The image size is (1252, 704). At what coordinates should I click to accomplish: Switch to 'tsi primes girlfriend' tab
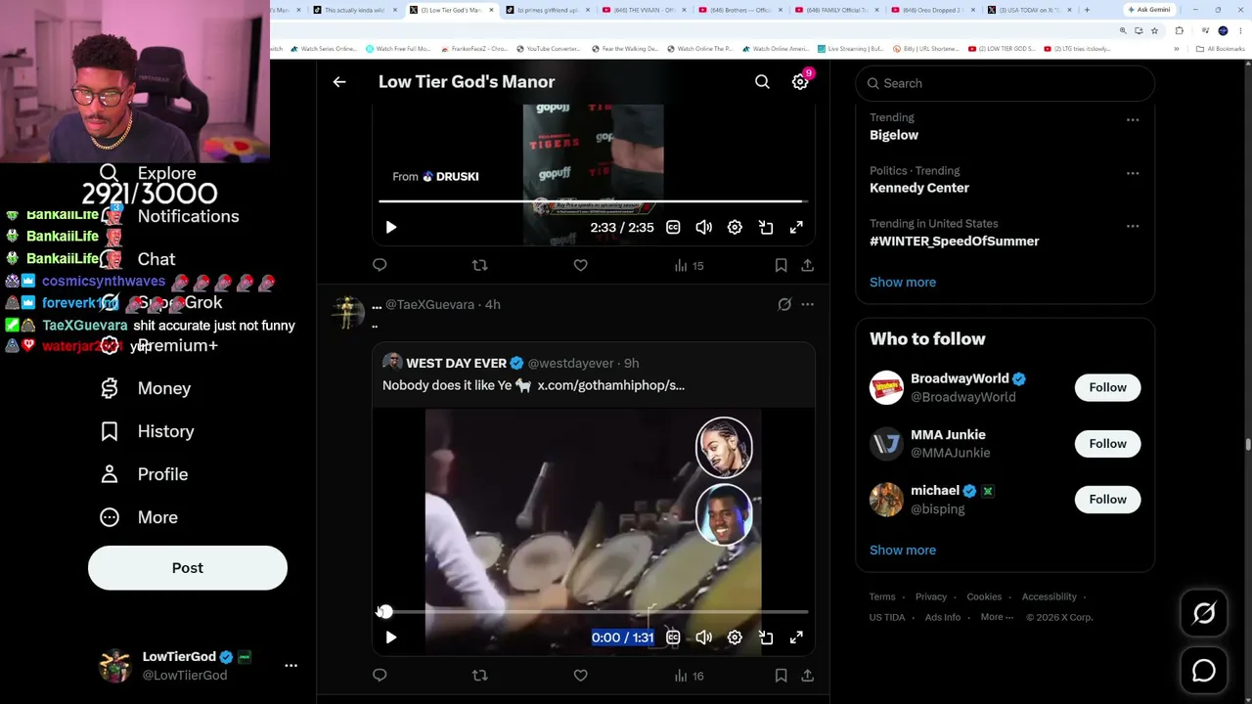(546, 10)
